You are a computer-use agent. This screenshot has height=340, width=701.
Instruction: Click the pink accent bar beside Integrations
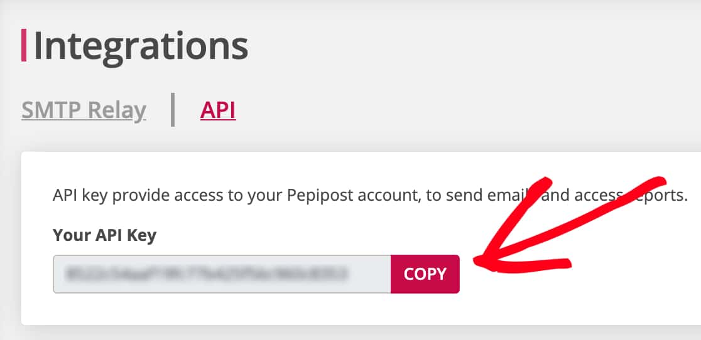24,45
